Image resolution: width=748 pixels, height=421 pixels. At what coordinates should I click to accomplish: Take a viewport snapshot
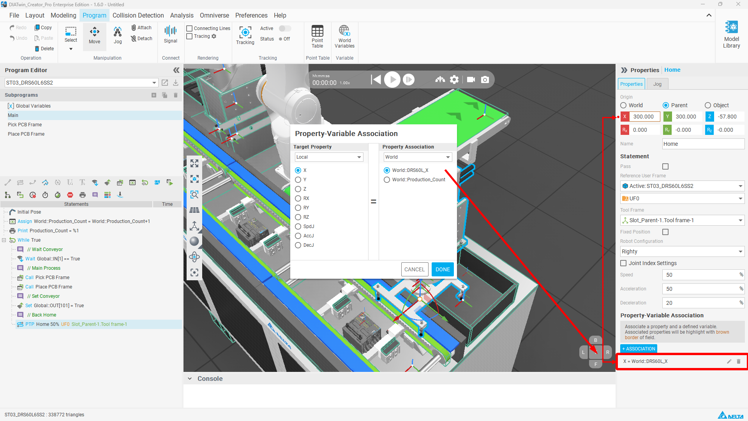click(485, 80)
